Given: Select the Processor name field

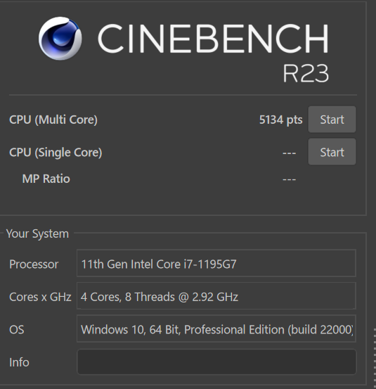Looking at the screenshot, I should pyautogui.click(x=216, y=264).
